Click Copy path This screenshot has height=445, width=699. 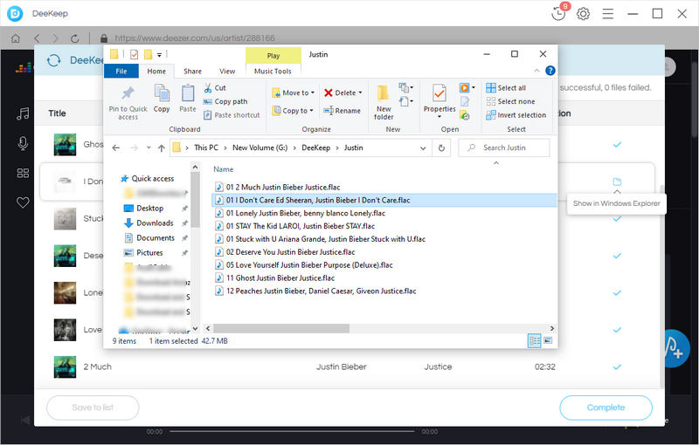[225, 101]
